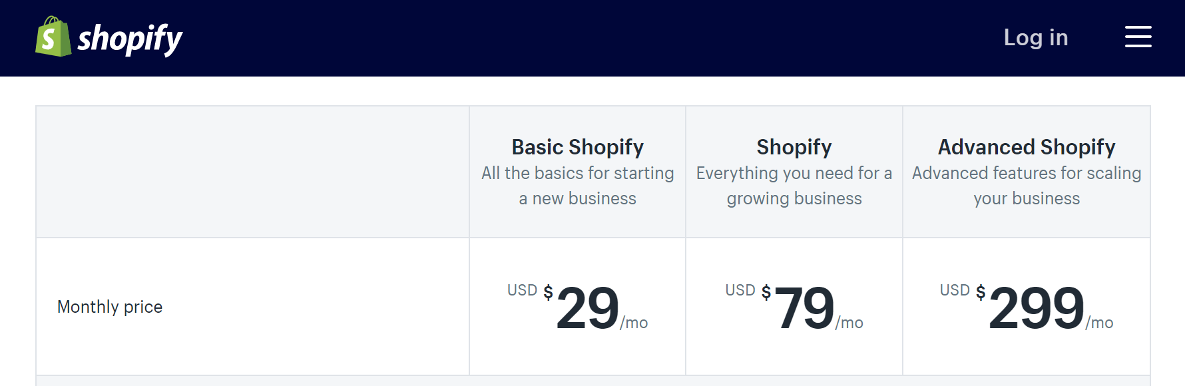Click the /mo suffix after 299
Image resolution: width=1185 pixels, height=386 pixels.
tap(1099, 323)
